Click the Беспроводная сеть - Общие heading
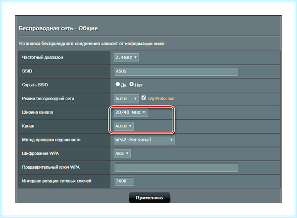The height and width of the screenshot is (218, 297). point(58,29)
